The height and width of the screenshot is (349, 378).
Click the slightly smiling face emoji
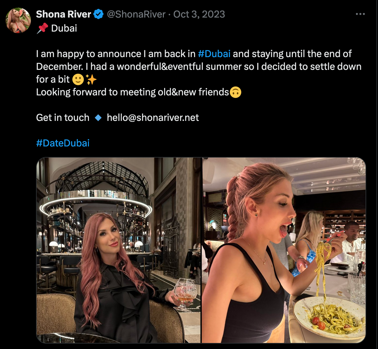coord(78,79)
